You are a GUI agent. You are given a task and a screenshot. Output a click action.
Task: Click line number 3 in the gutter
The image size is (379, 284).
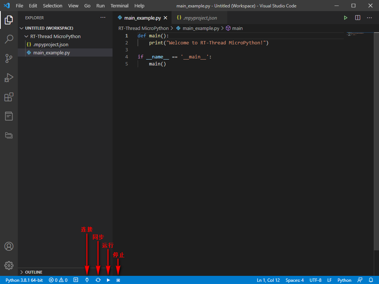coord(127,50)
